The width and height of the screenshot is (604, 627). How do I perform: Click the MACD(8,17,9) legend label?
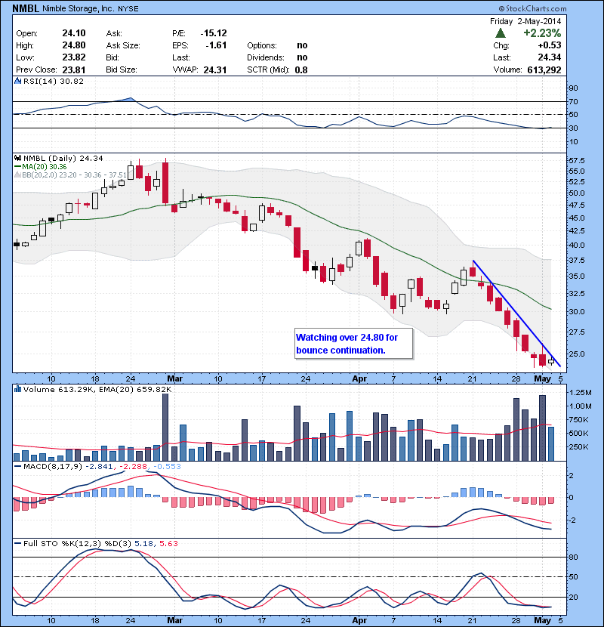point(48,466)
